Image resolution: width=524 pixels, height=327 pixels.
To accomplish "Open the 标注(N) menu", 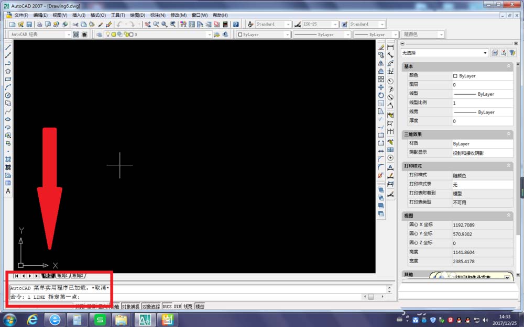I will pos(158,15).
